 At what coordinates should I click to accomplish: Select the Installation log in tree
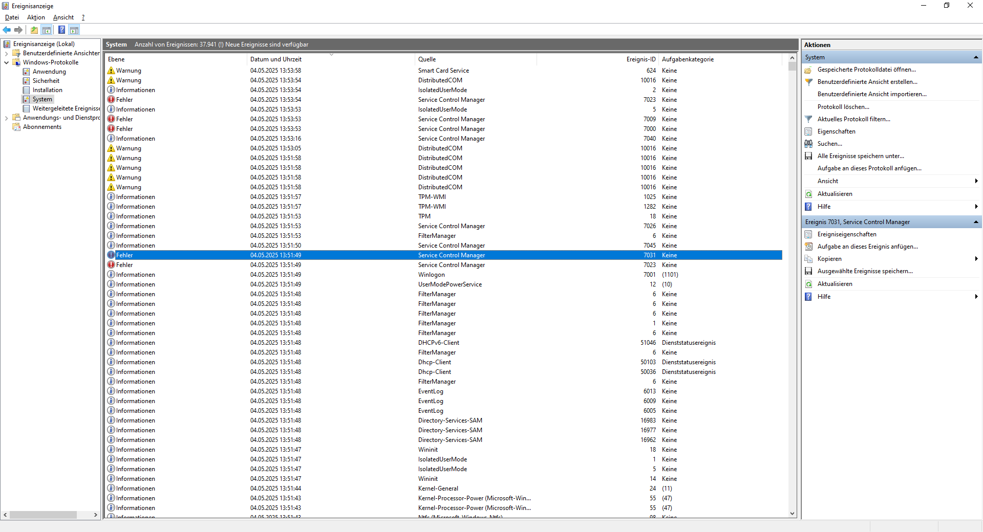47,90
